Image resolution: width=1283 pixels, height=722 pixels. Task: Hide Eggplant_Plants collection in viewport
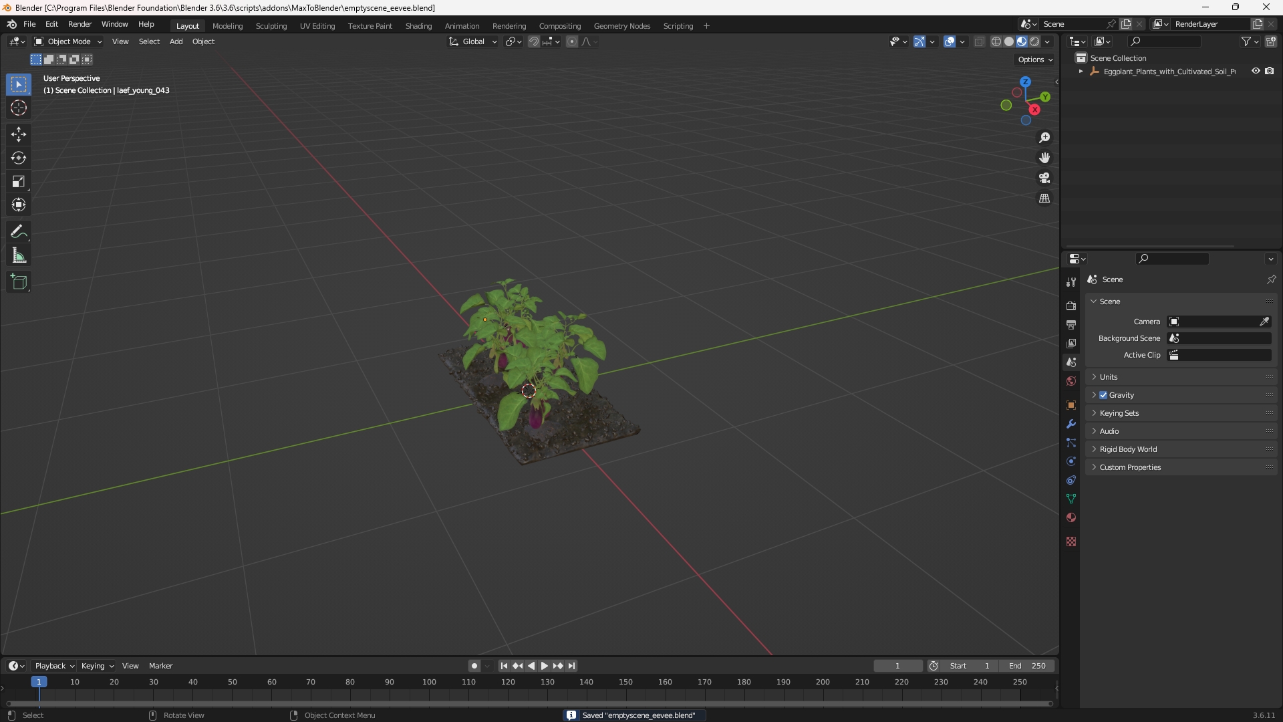click(1256, 71)
